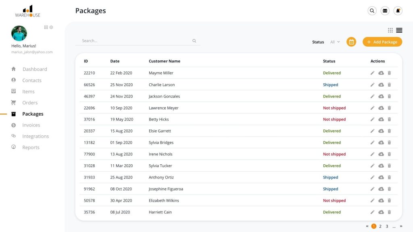This screenshot has height=232, width=413.
Task: Click Marius's profile avatar photo
Action: point(19,33)
